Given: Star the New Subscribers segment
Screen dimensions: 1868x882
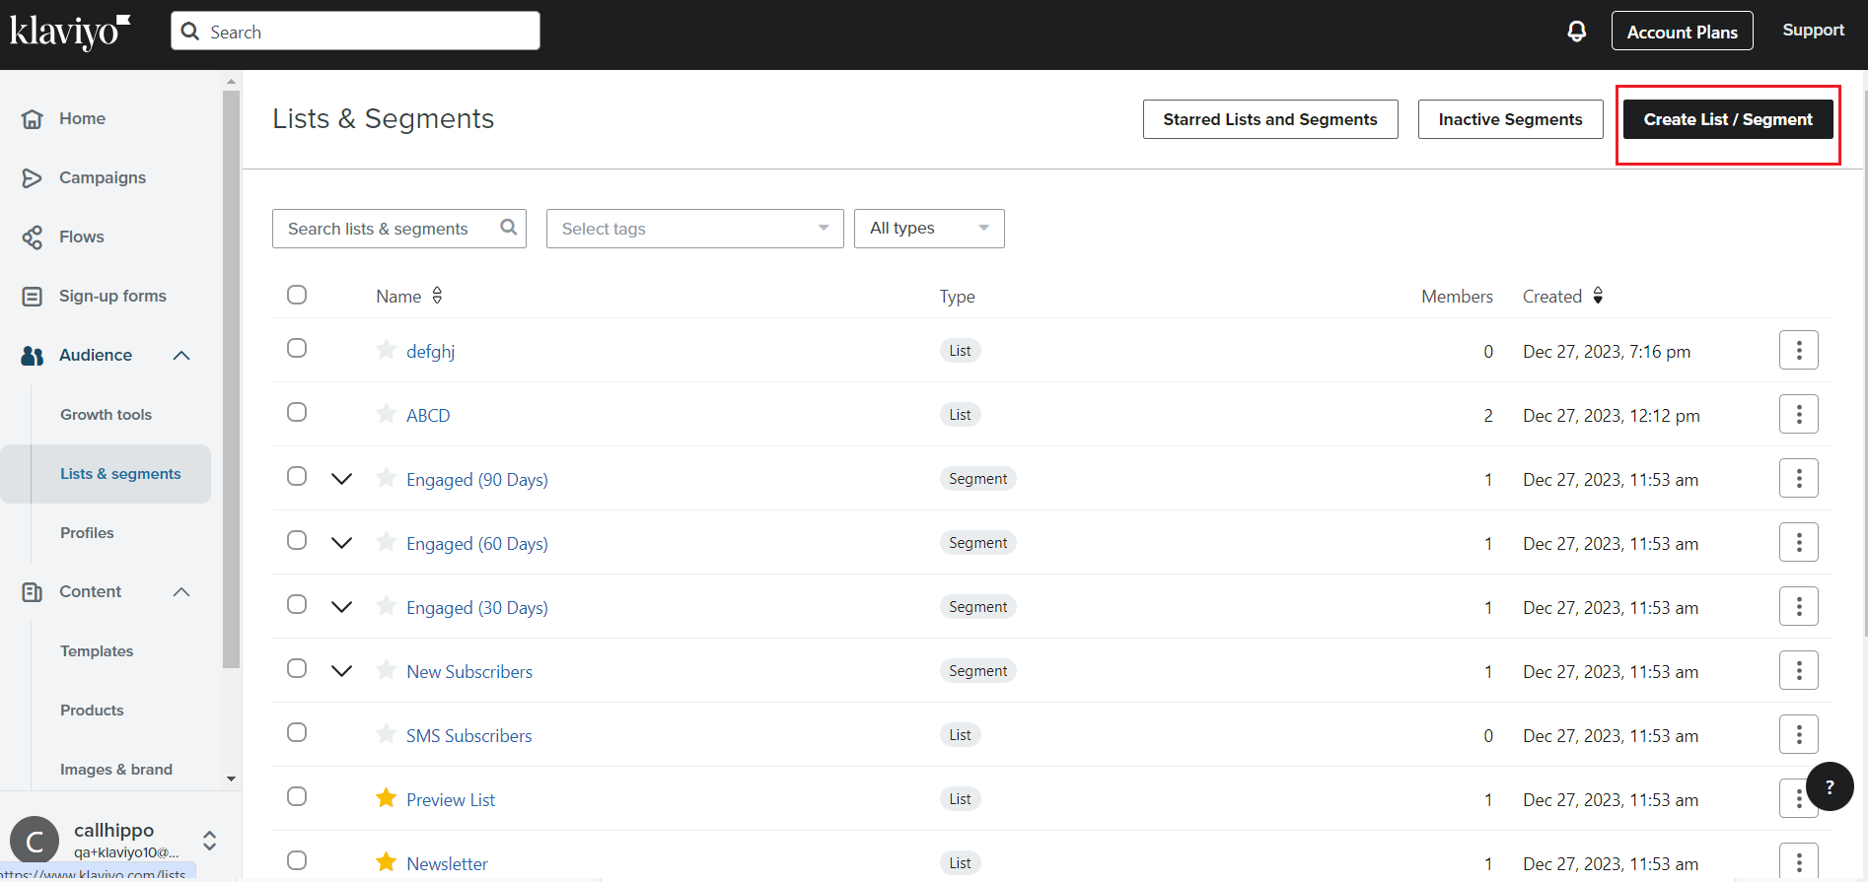Looking at the screenshot, I should [x=387, y=670].
